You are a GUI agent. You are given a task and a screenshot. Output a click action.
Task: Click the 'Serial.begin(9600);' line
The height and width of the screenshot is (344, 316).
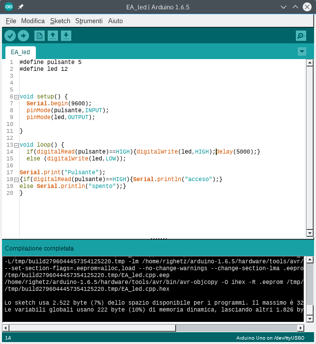[x=59, y=103]
